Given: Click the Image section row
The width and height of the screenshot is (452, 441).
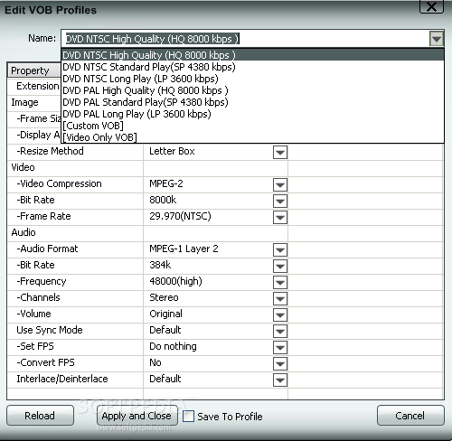Looking at the screenshot, I should click(34, 103).
